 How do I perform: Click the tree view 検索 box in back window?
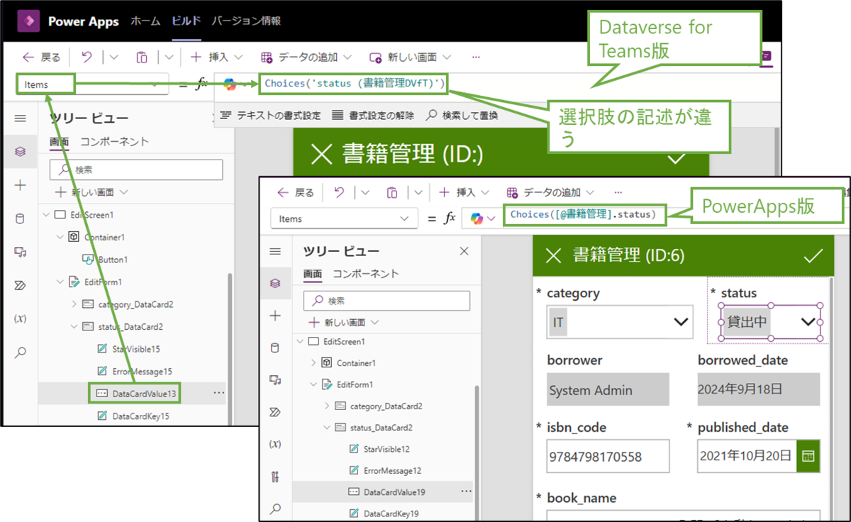[136, 170]
